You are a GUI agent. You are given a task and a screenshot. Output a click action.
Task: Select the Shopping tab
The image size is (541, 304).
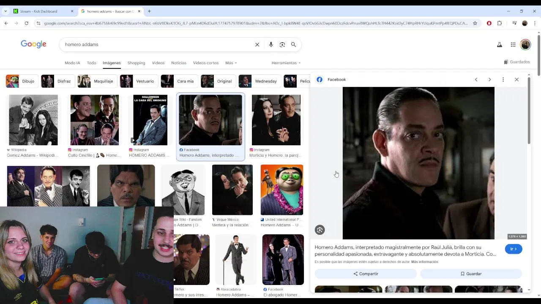136,63
